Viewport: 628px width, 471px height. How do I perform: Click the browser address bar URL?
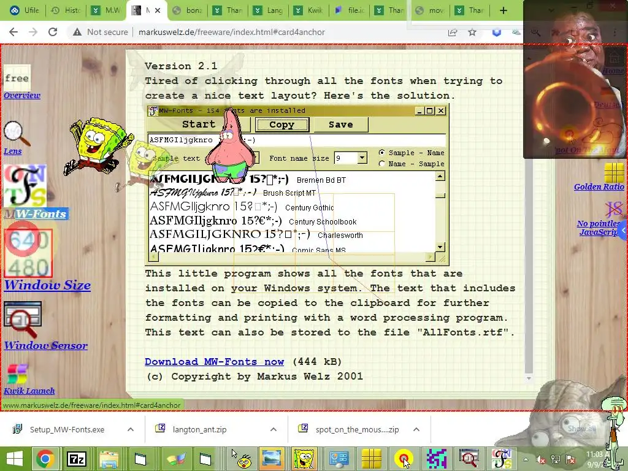pos(231,32)
